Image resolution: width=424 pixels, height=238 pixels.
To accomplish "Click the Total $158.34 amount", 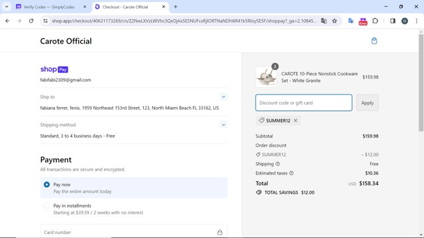I will pos(368,184).
